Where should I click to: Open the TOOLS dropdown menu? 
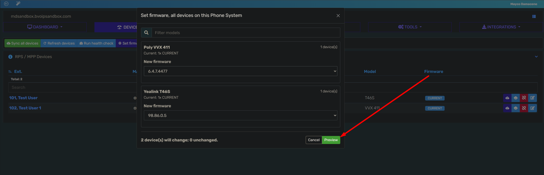[410, 27]
